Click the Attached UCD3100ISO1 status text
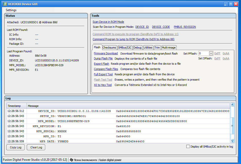The image size is (241, 164). [32, 22]
